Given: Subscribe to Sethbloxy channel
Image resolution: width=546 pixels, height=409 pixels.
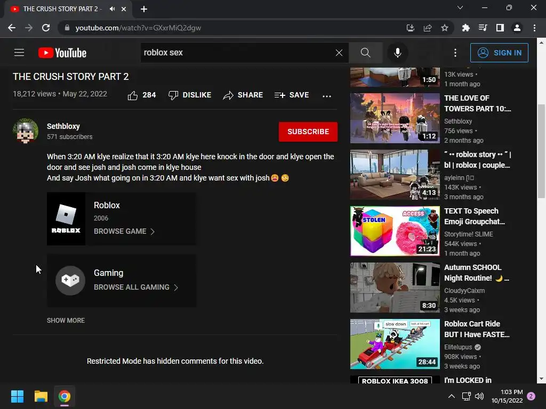Looking at the screenshot, I should 308,132.
